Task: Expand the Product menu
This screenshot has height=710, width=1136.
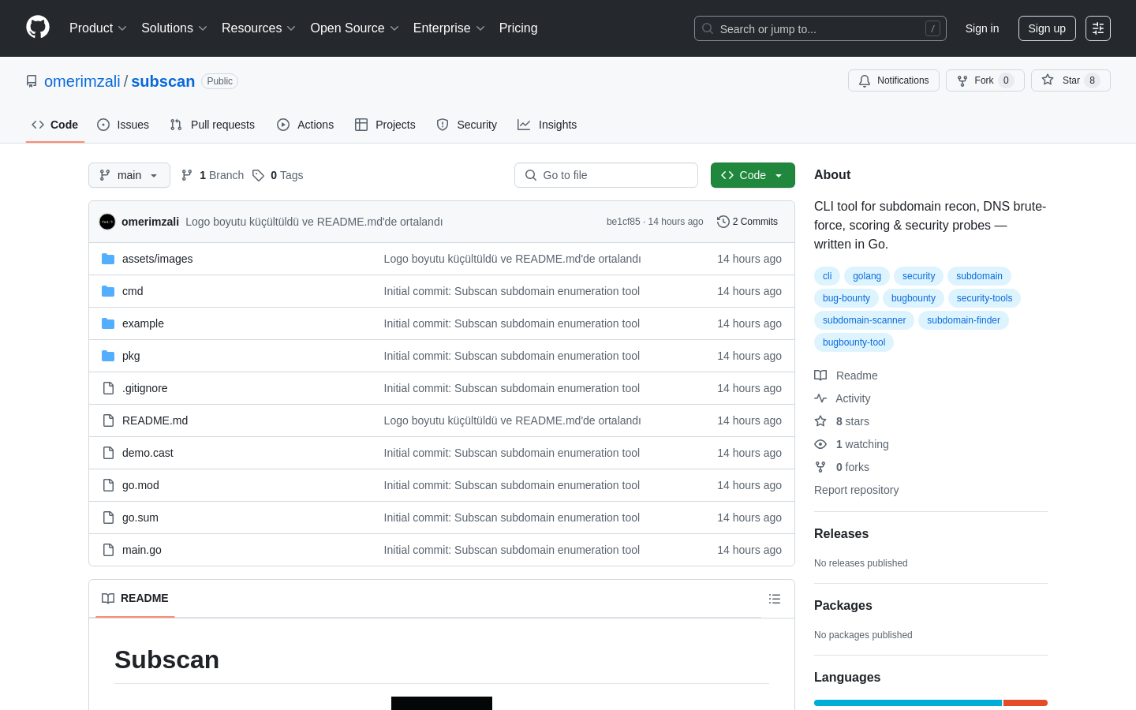Action: pos(98,28)
